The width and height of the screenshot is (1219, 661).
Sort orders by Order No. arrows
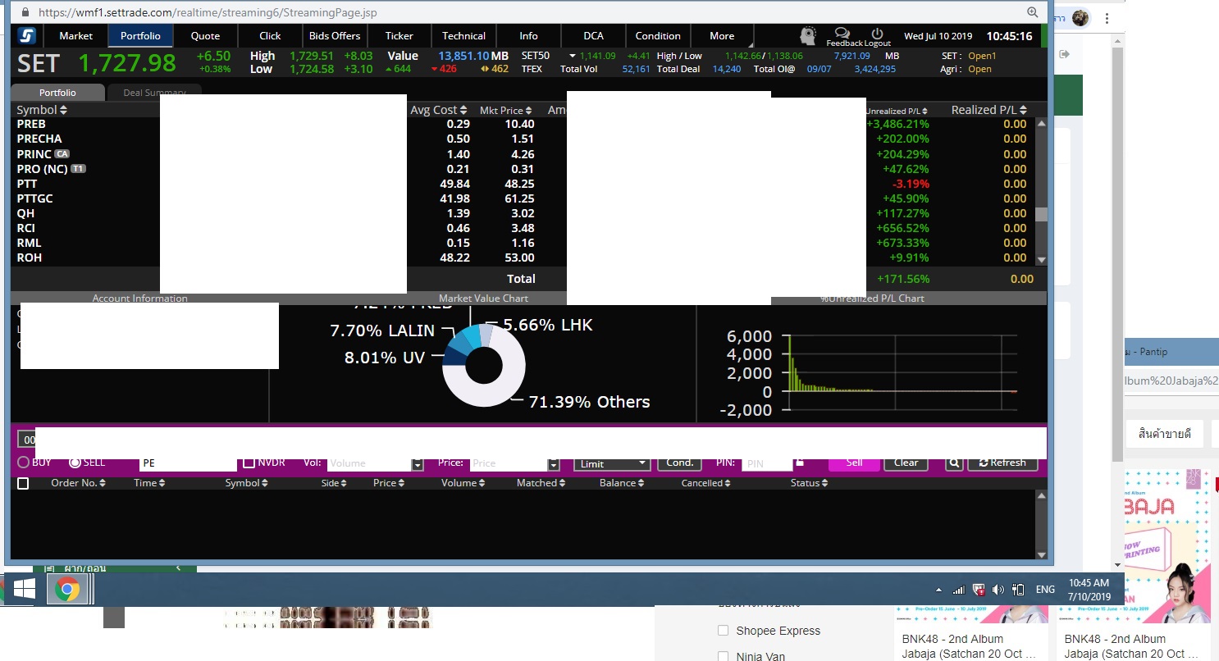tap(102, 483)
